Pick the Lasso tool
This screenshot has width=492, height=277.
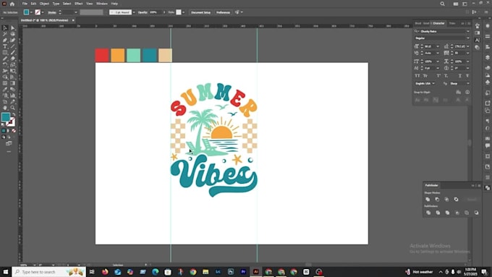[x=13, y=34]
